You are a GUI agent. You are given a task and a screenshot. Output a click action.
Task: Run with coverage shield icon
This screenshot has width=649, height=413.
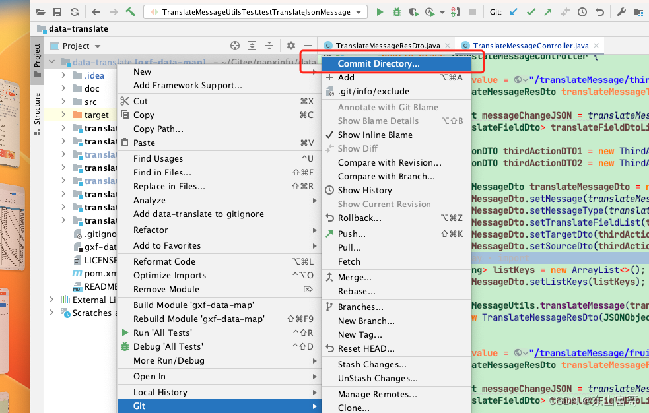[x=413, y=12]
